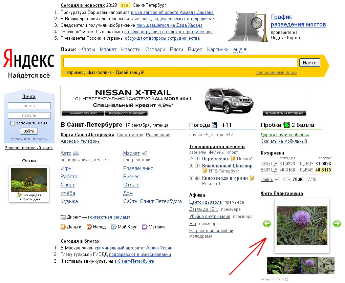This screenshot has width=345, height=283.
Task: Enable the запомнить меня checkbox
Action: pos(13,123)
